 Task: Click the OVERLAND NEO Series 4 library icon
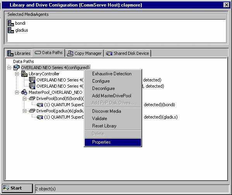pyautogui.click(x=17, y=68)
